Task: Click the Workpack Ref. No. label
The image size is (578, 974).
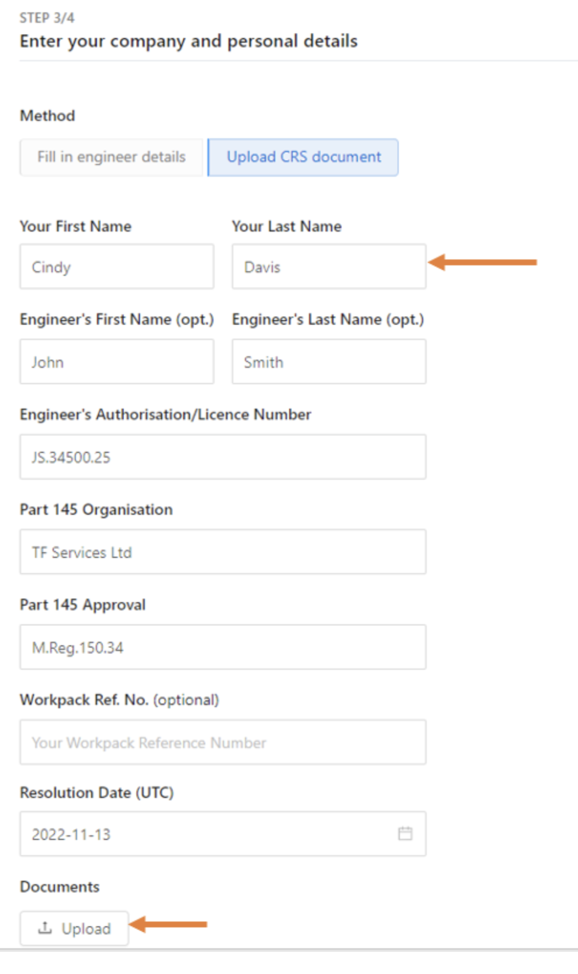Action: click(119, 700)
